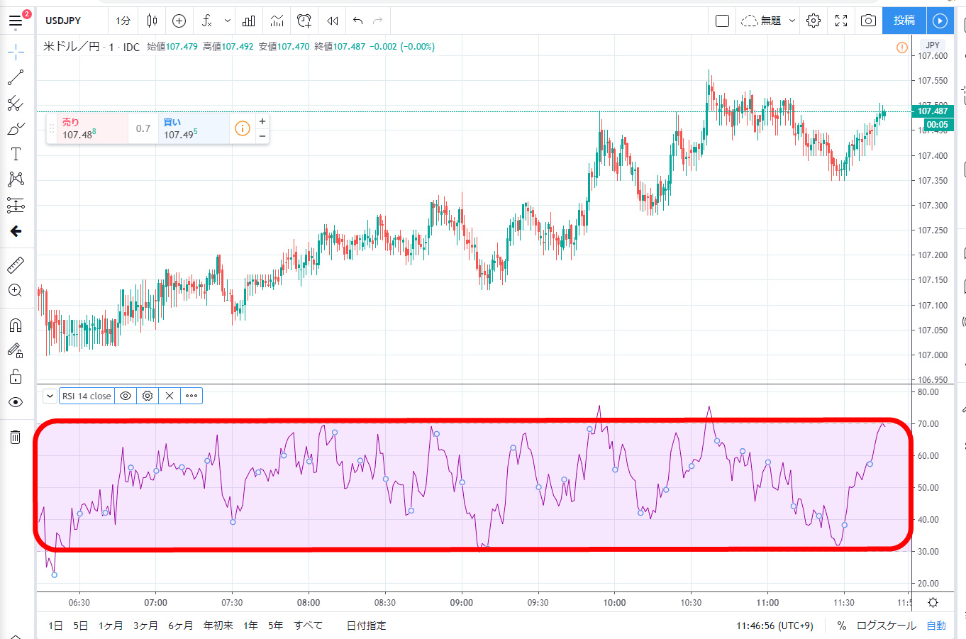Select the 3ヶ月 date range

click(145, 626)
